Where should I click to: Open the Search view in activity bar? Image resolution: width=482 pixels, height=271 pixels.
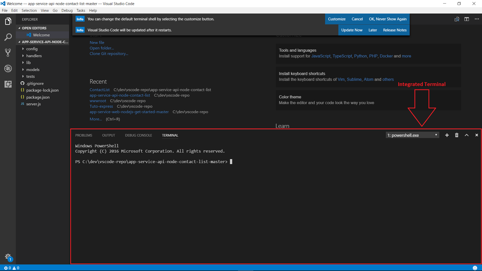pyautogui.click(x=8, y=37)
